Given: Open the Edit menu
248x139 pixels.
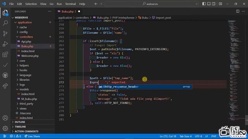Looking at the screenshot, I should click(19, 4).
